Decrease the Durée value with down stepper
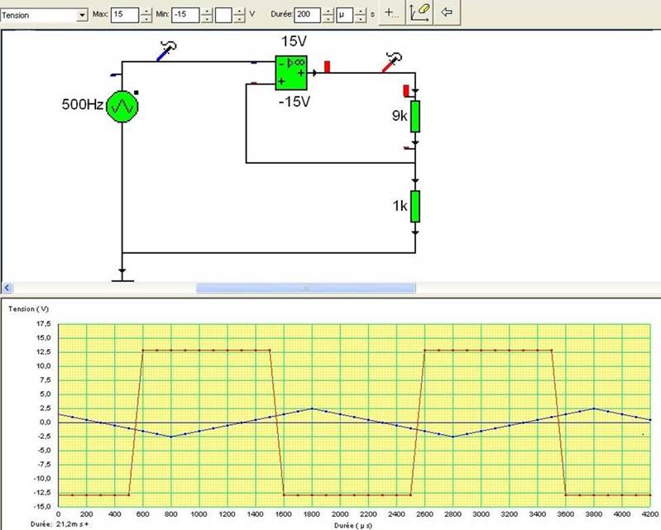 328,18
